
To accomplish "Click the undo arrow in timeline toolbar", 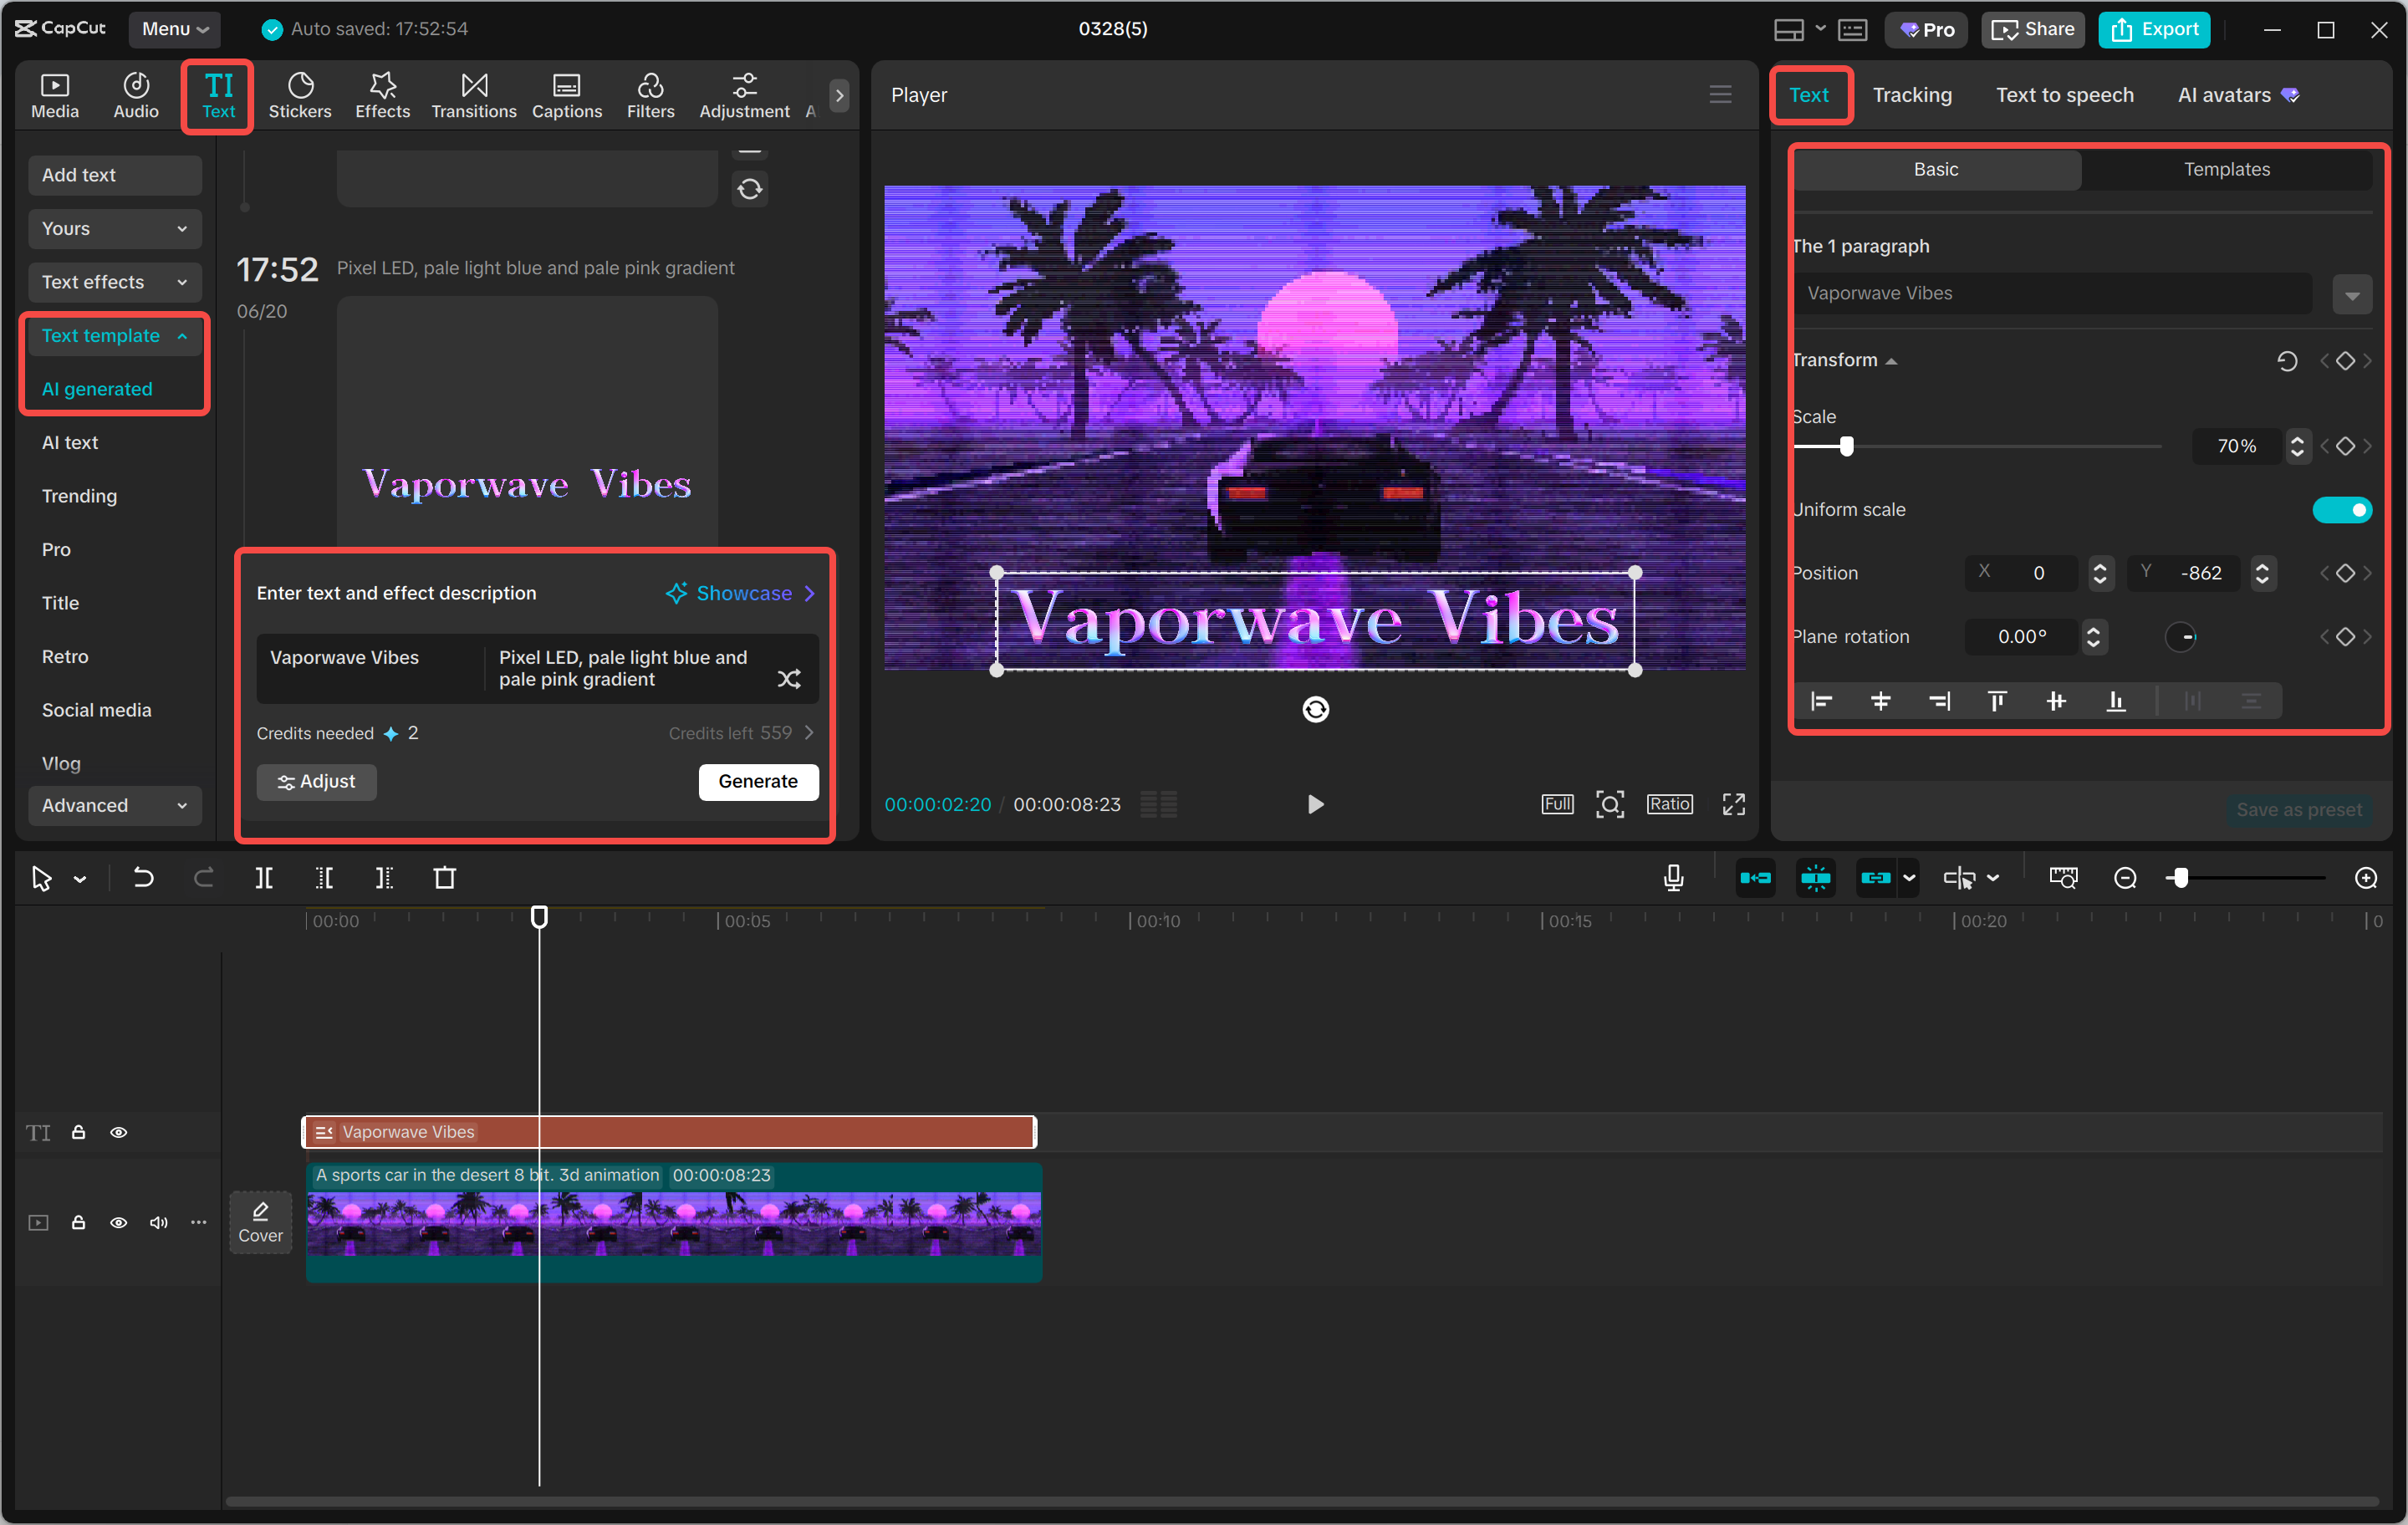I will [143, 878].
